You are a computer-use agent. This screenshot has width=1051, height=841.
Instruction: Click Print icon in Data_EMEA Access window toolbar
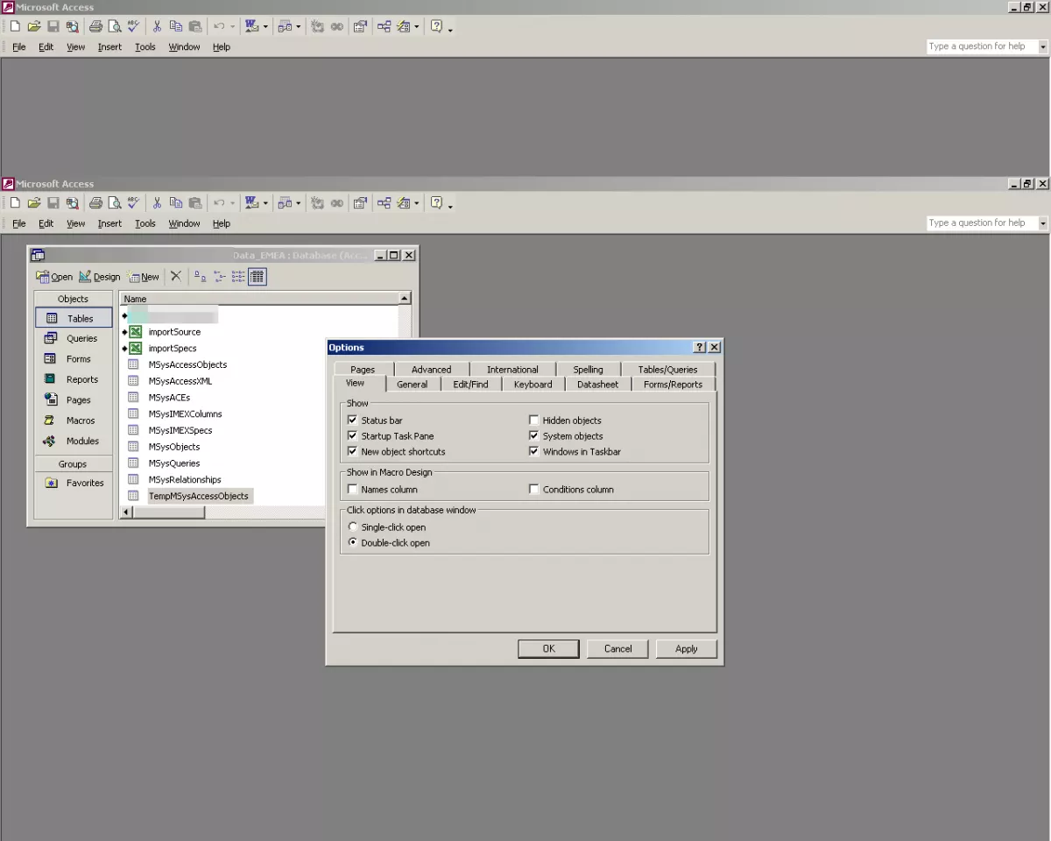95,203
